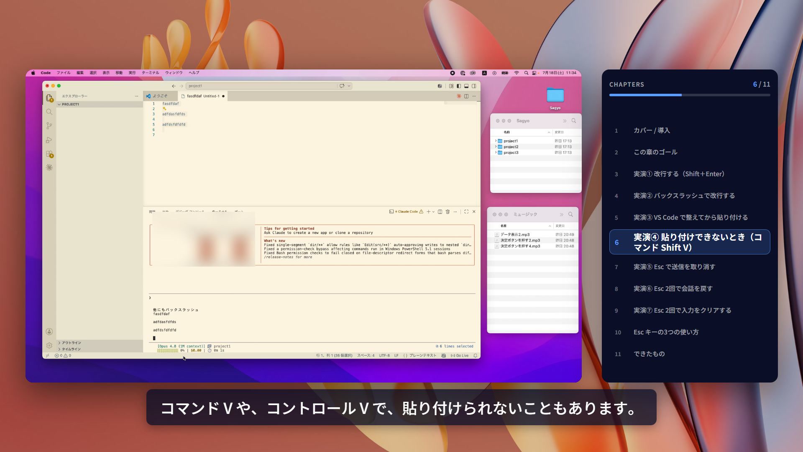
Task: Add a new terminal with plus icon
Action: [x=428, y=212]
